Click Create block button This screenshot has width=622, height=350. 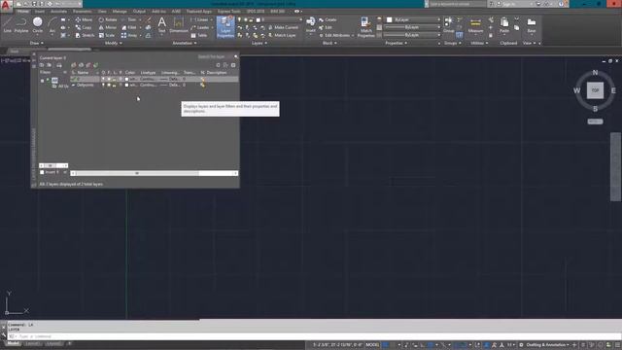click(x=328, y=19)
